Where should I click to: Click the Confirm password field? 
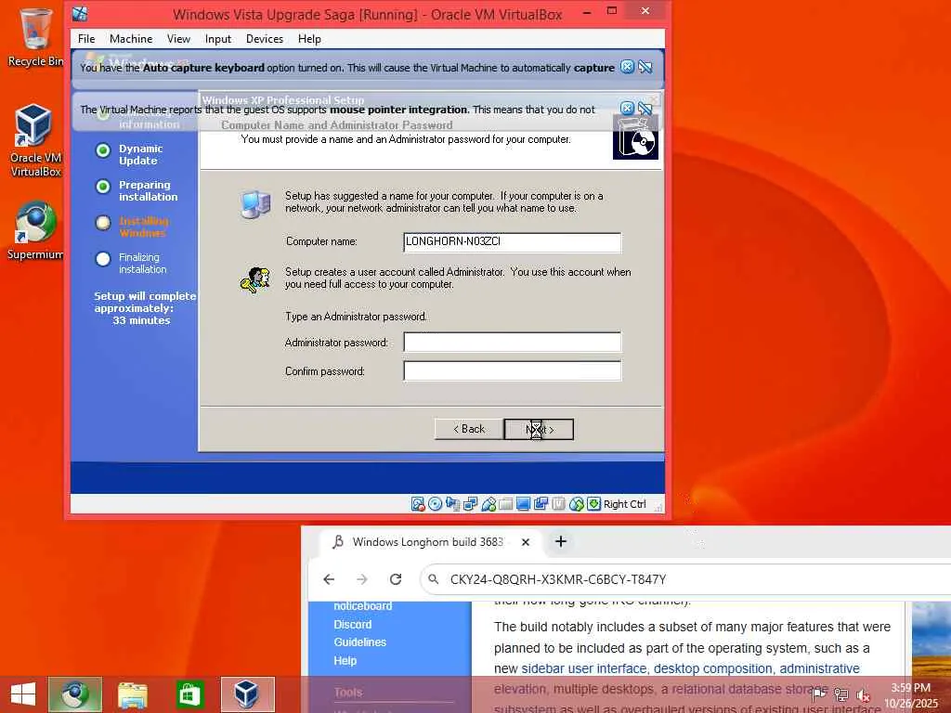tap(513, 370)
